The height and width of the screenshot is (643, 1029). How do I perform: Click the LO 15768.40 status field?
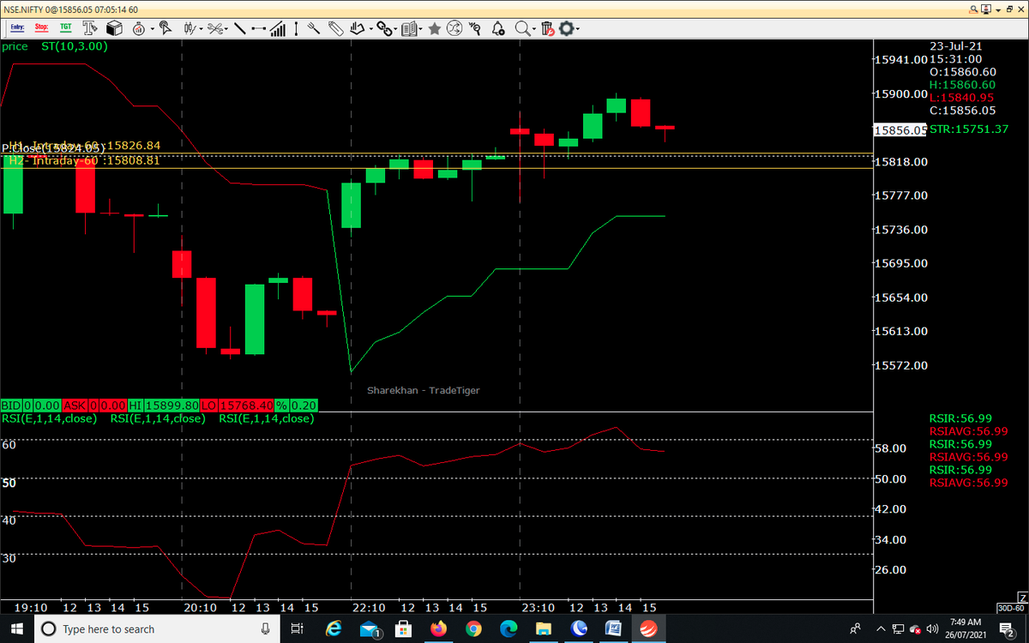point(238,405)
